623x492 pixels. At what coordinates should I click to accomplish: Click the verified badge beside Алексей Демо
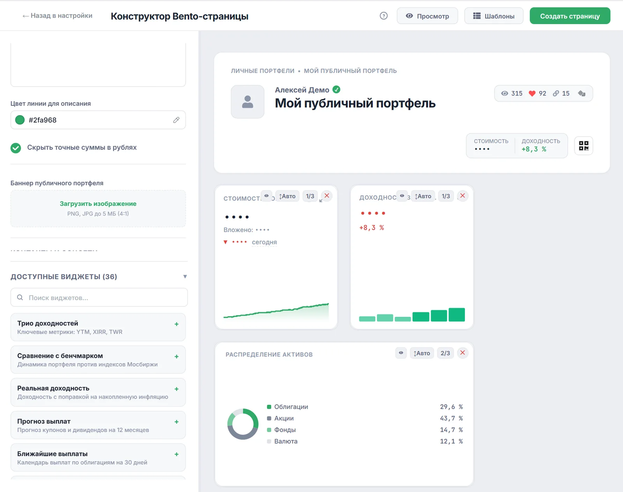point(336,90)
